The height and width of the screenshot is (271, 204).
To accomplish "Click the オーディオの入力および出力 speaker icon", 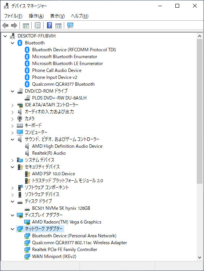I will pos(20,112).
